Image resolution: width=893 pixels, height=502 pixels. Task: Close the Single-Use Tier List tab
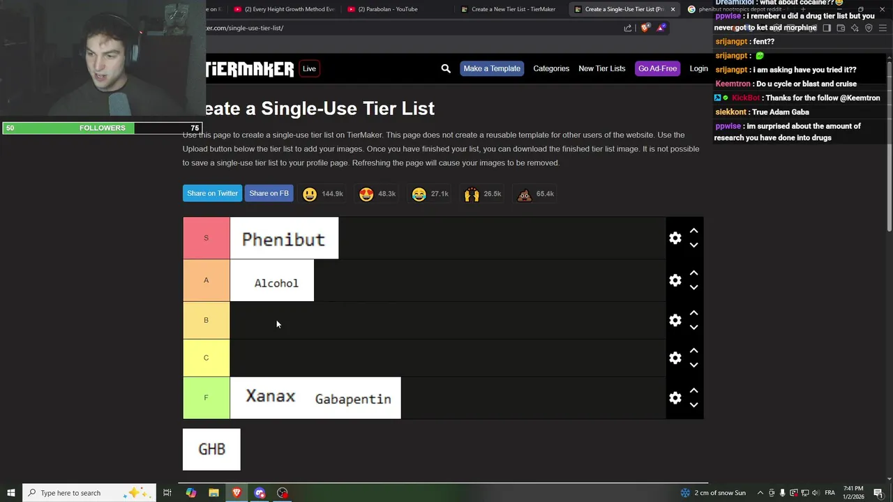[673, 9]
